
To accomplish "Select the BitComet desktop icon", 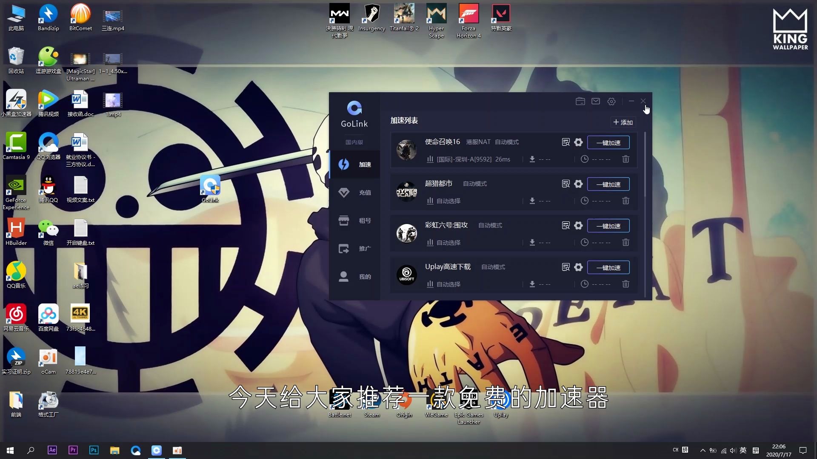I will pos(80,18).
